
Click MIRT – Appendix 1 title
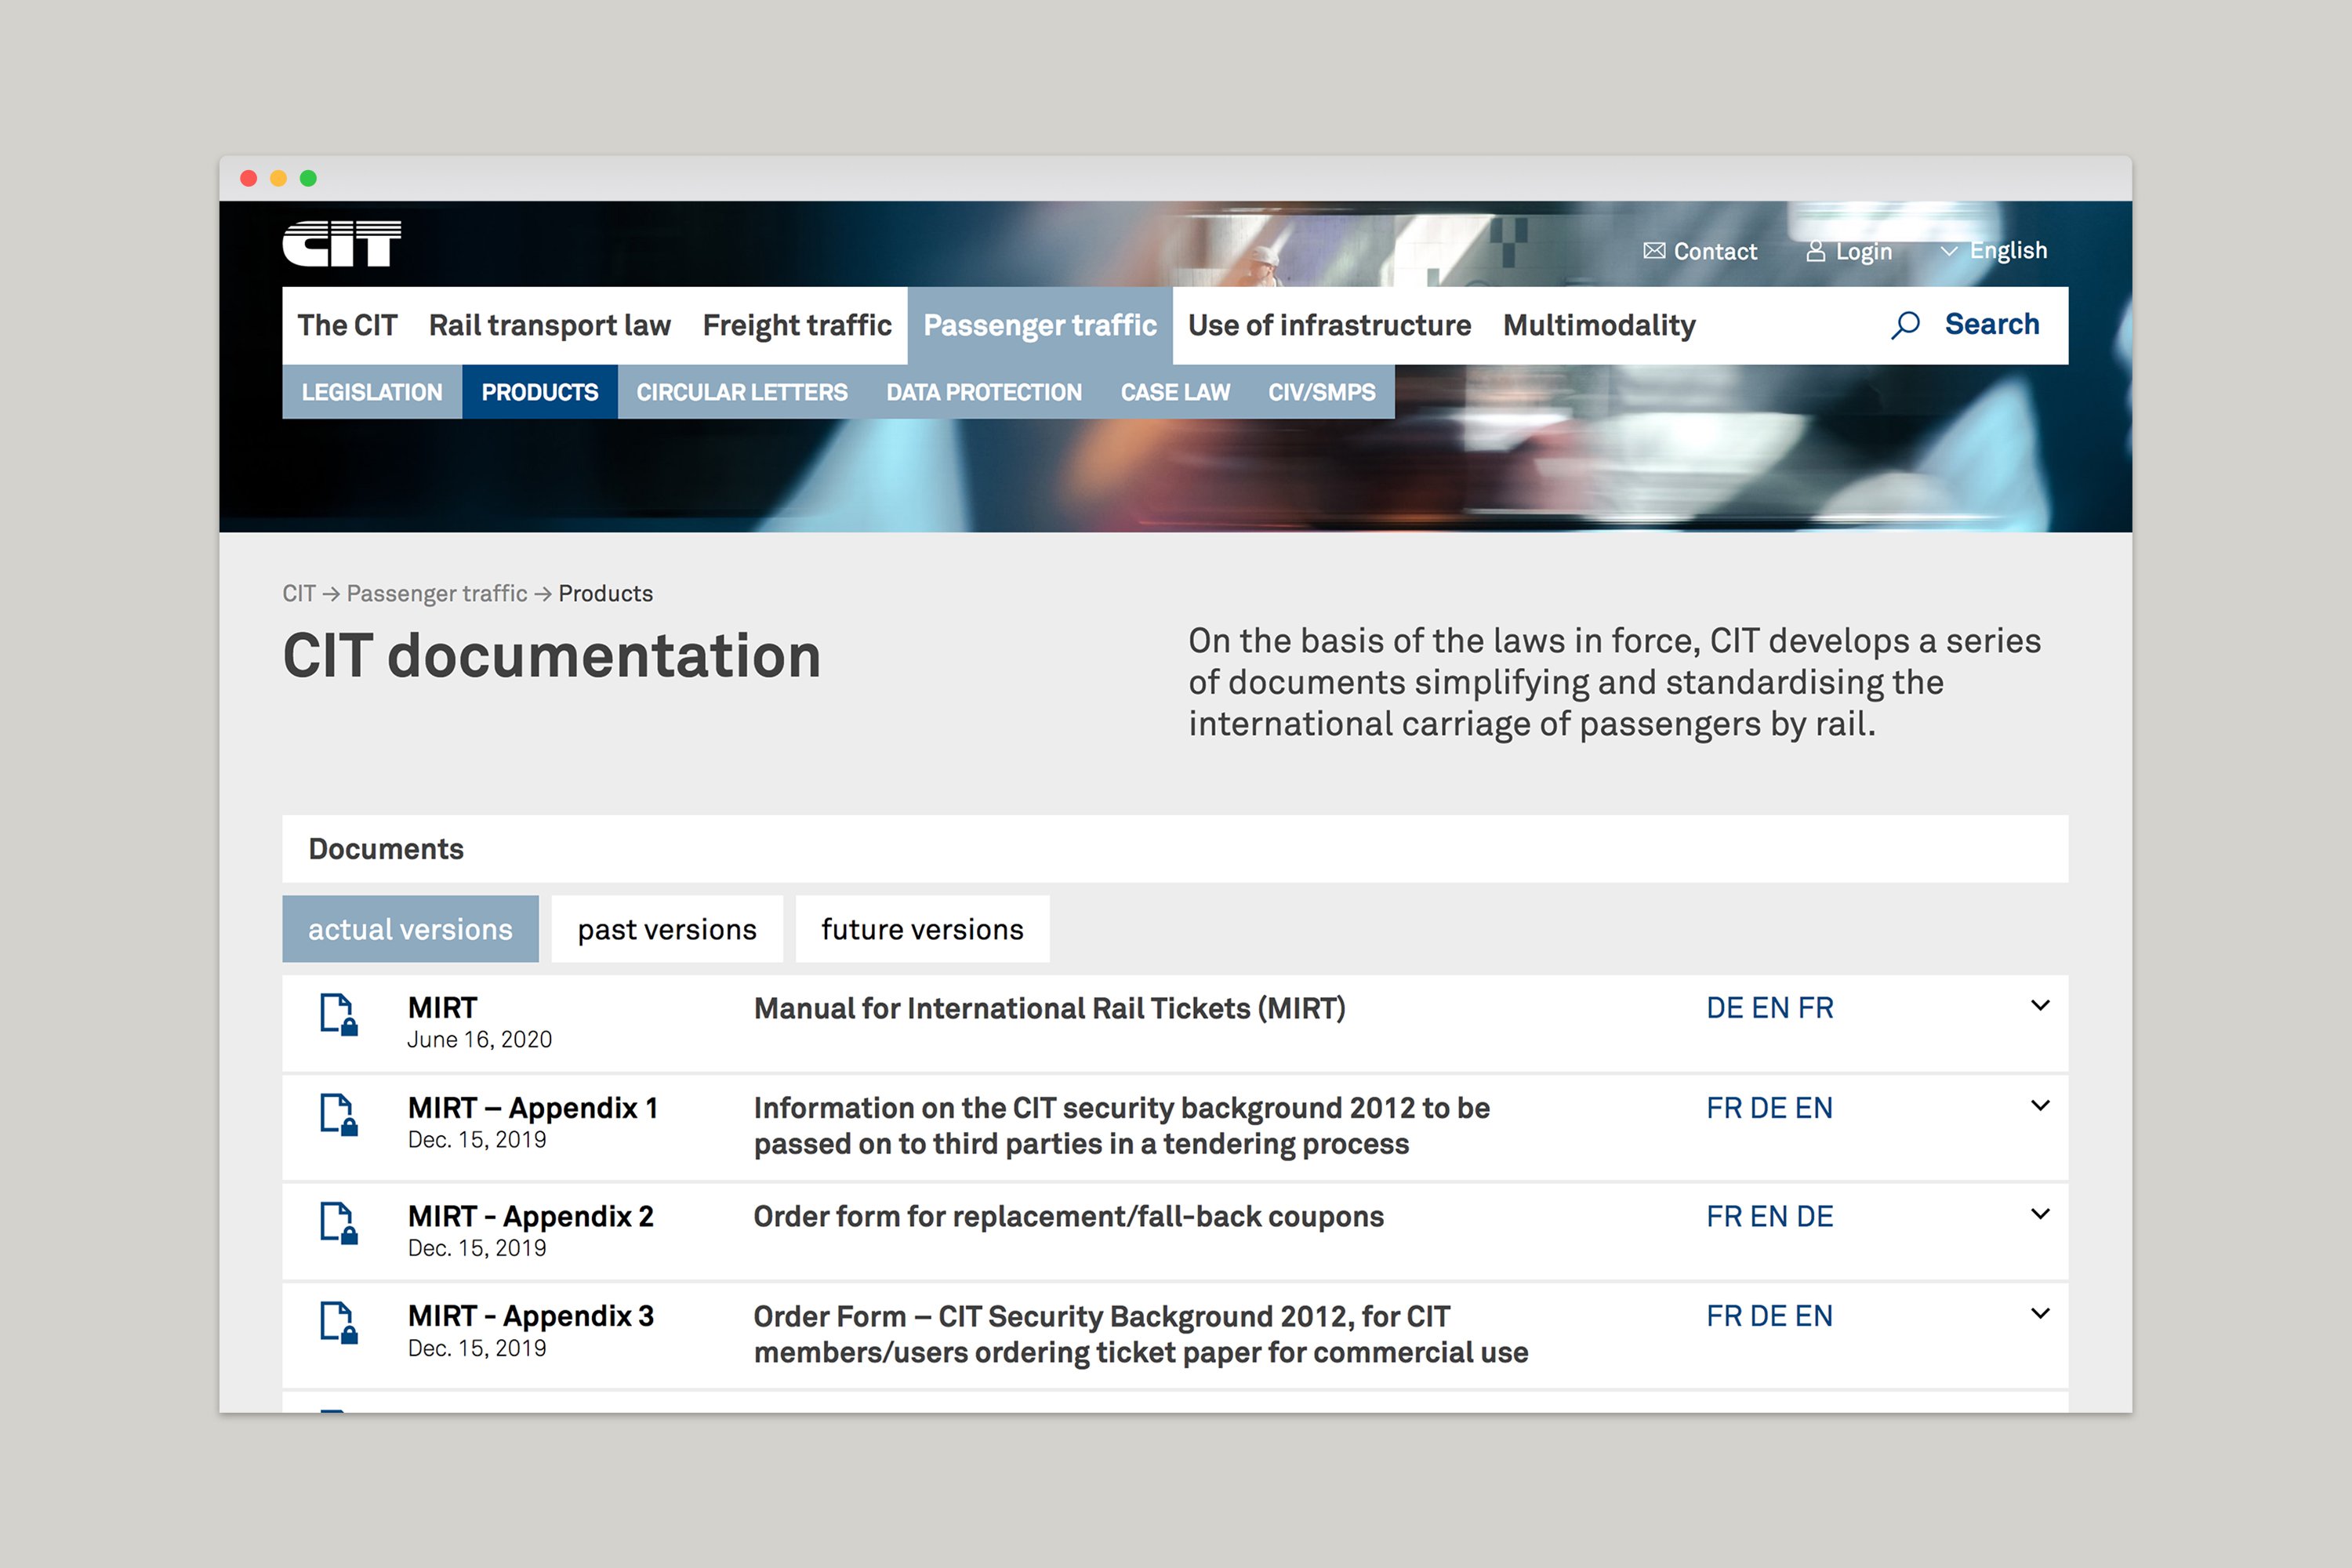(x=533, y=1108)
